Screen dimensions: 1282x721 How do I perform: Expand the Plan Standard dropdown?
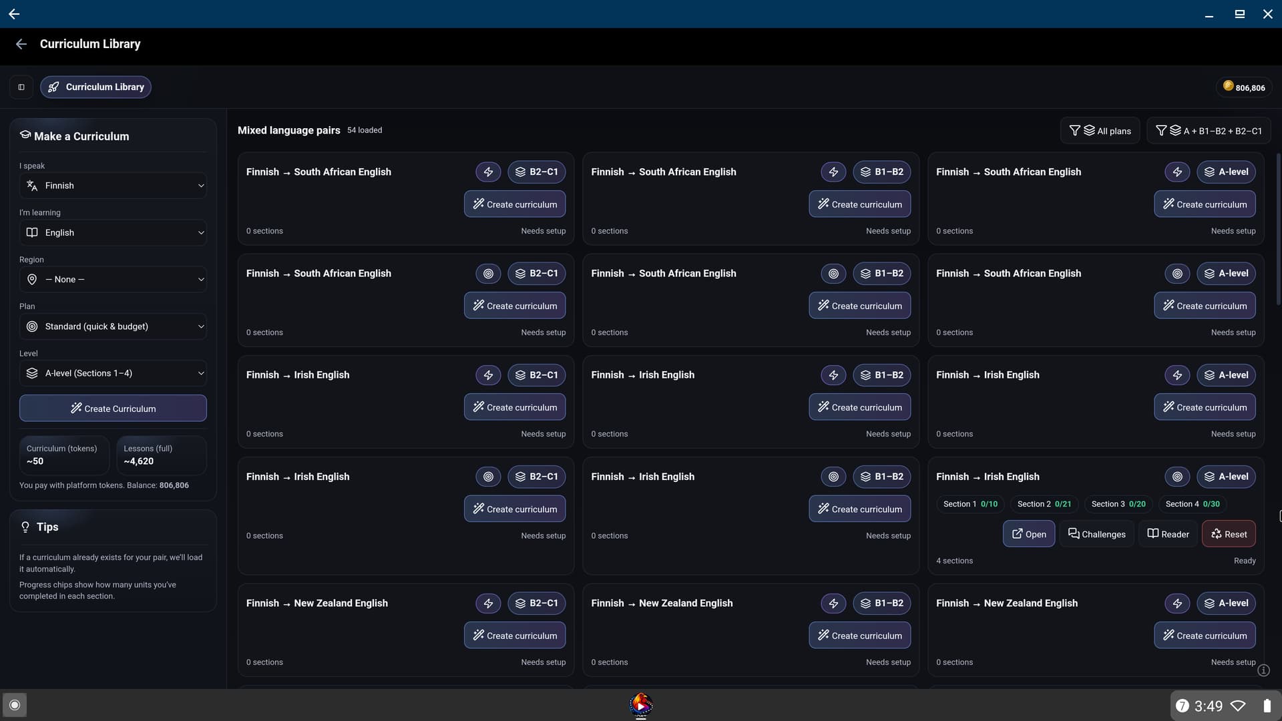(x=113, y=326)
